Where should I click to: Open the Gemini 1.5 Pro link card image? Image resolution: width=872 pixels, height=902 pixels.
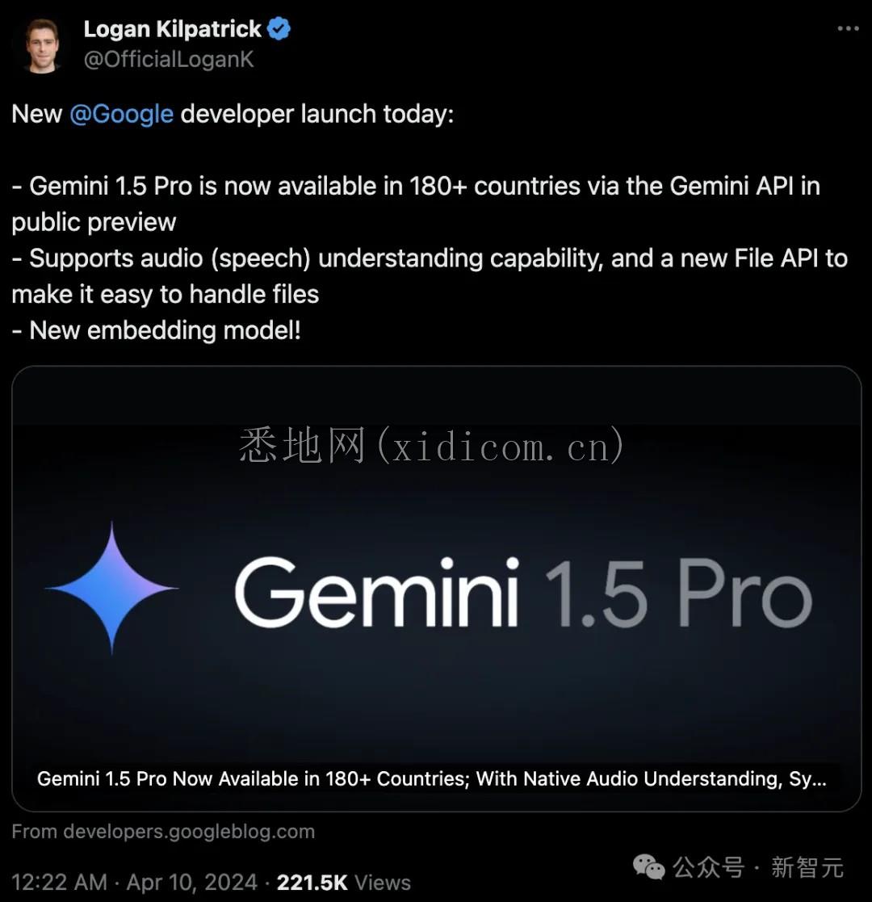(x=436, y=588)
